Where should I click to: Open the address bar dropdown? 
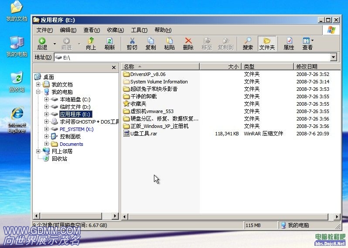(x=333, y=57)
